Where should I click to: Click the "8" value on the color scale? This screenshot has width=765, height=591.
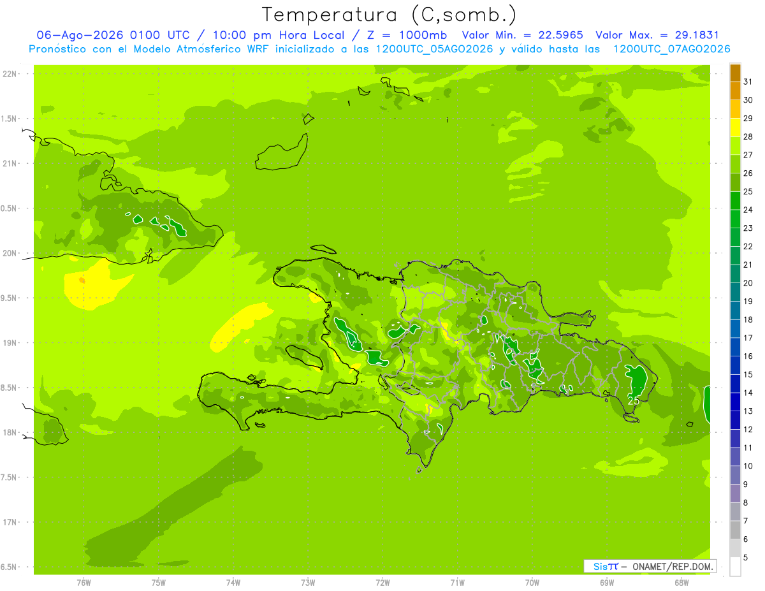click(746, 503)
